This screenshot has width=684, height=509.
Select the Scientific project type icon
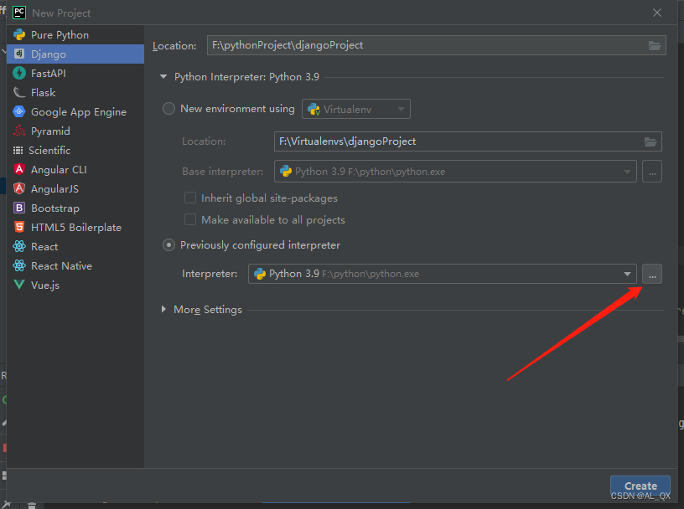[18, 151]
